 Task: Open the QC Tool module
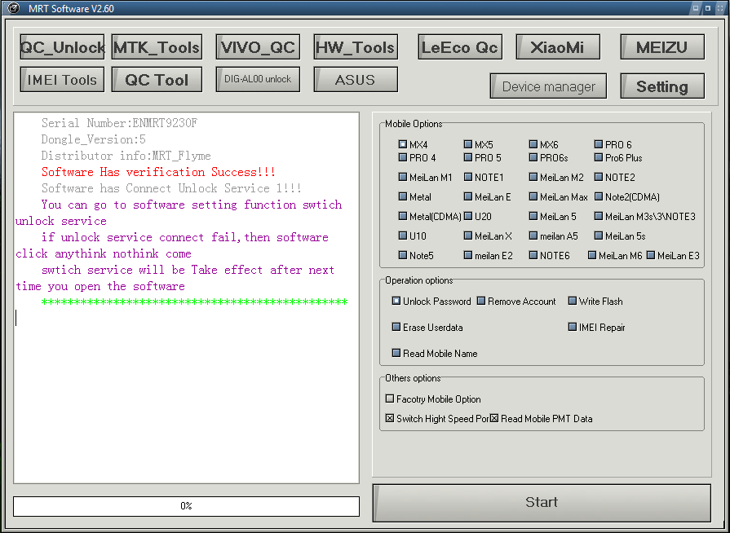coord(157,80)
